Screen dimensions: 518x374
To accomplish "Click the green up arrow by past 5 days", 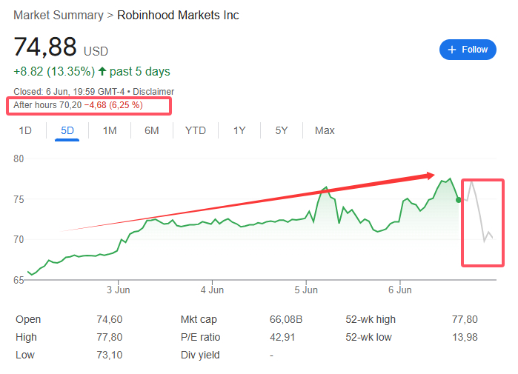I will pos(102,72).
